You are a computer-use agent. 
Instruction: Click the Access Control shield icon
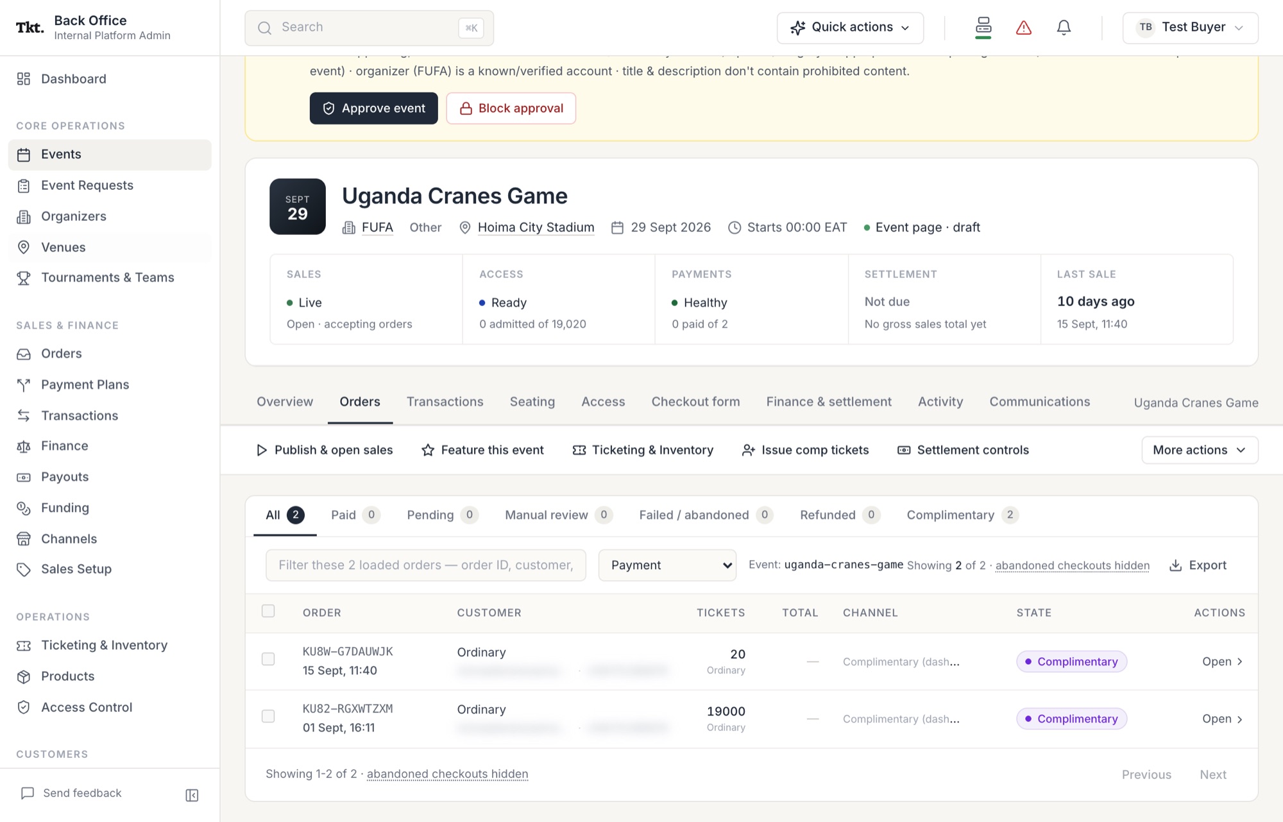24,707
